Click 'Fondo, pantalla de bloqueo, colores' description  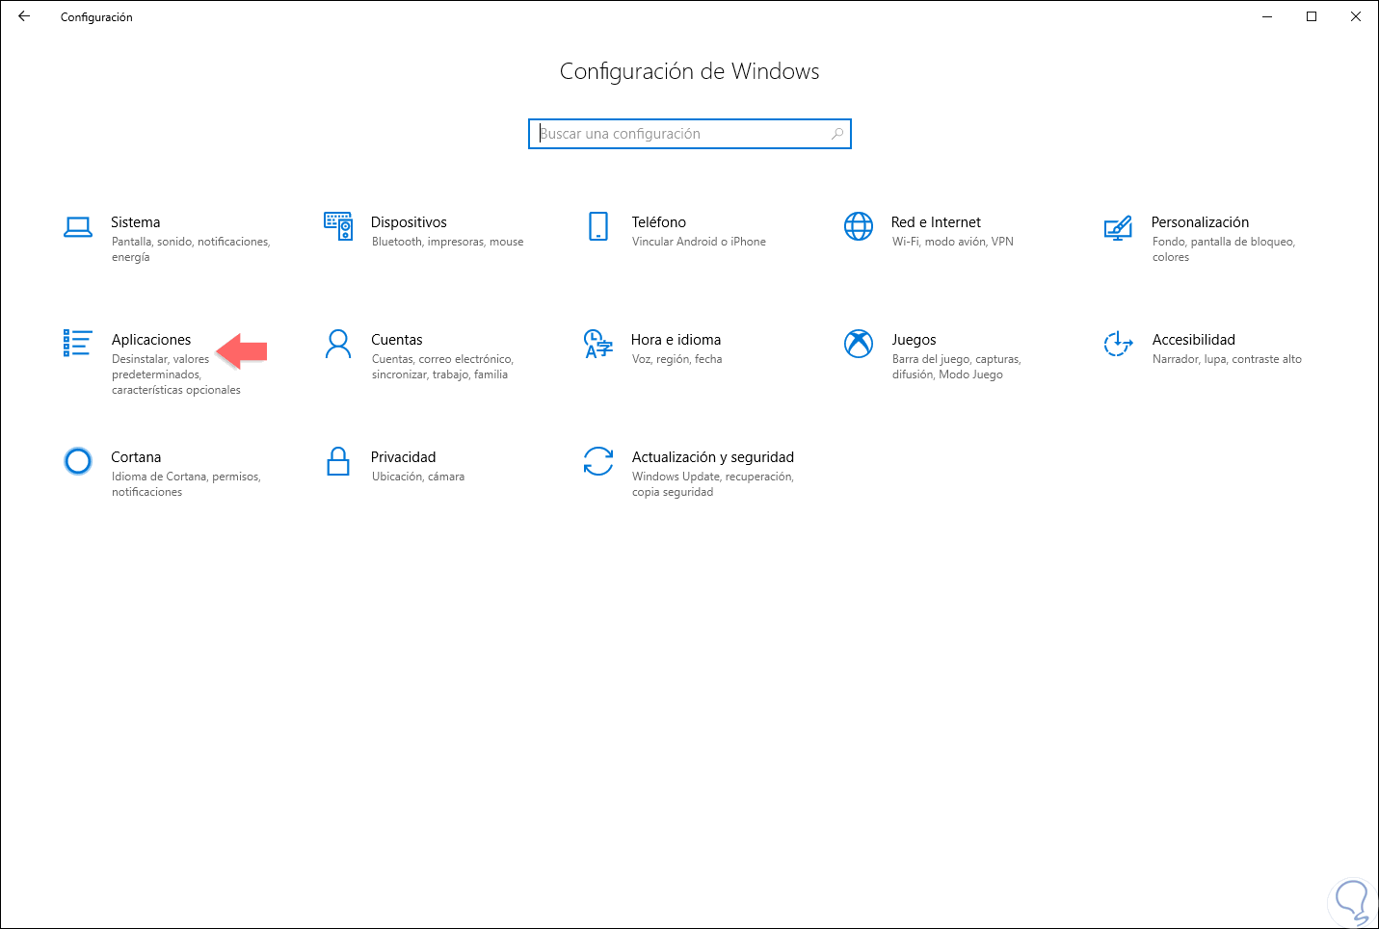point(1224,249)
